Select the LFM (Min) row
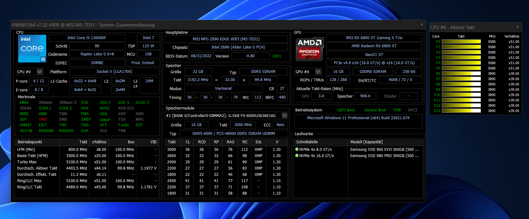Image resolution: width=529 pixels, height=219 pixels. pyautogui.click(x=87, y=150)
